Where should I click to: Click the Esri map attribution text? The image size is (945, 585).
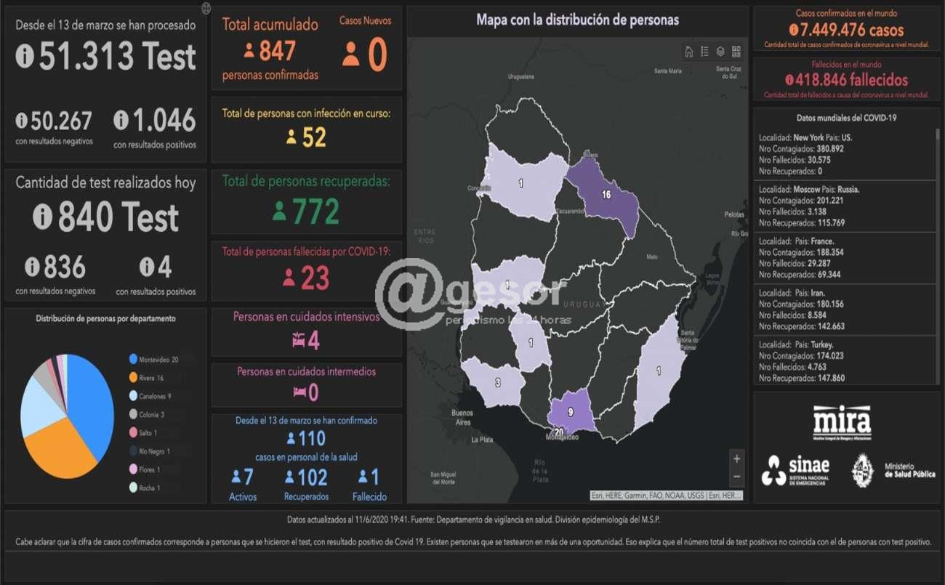coord(667,496)
